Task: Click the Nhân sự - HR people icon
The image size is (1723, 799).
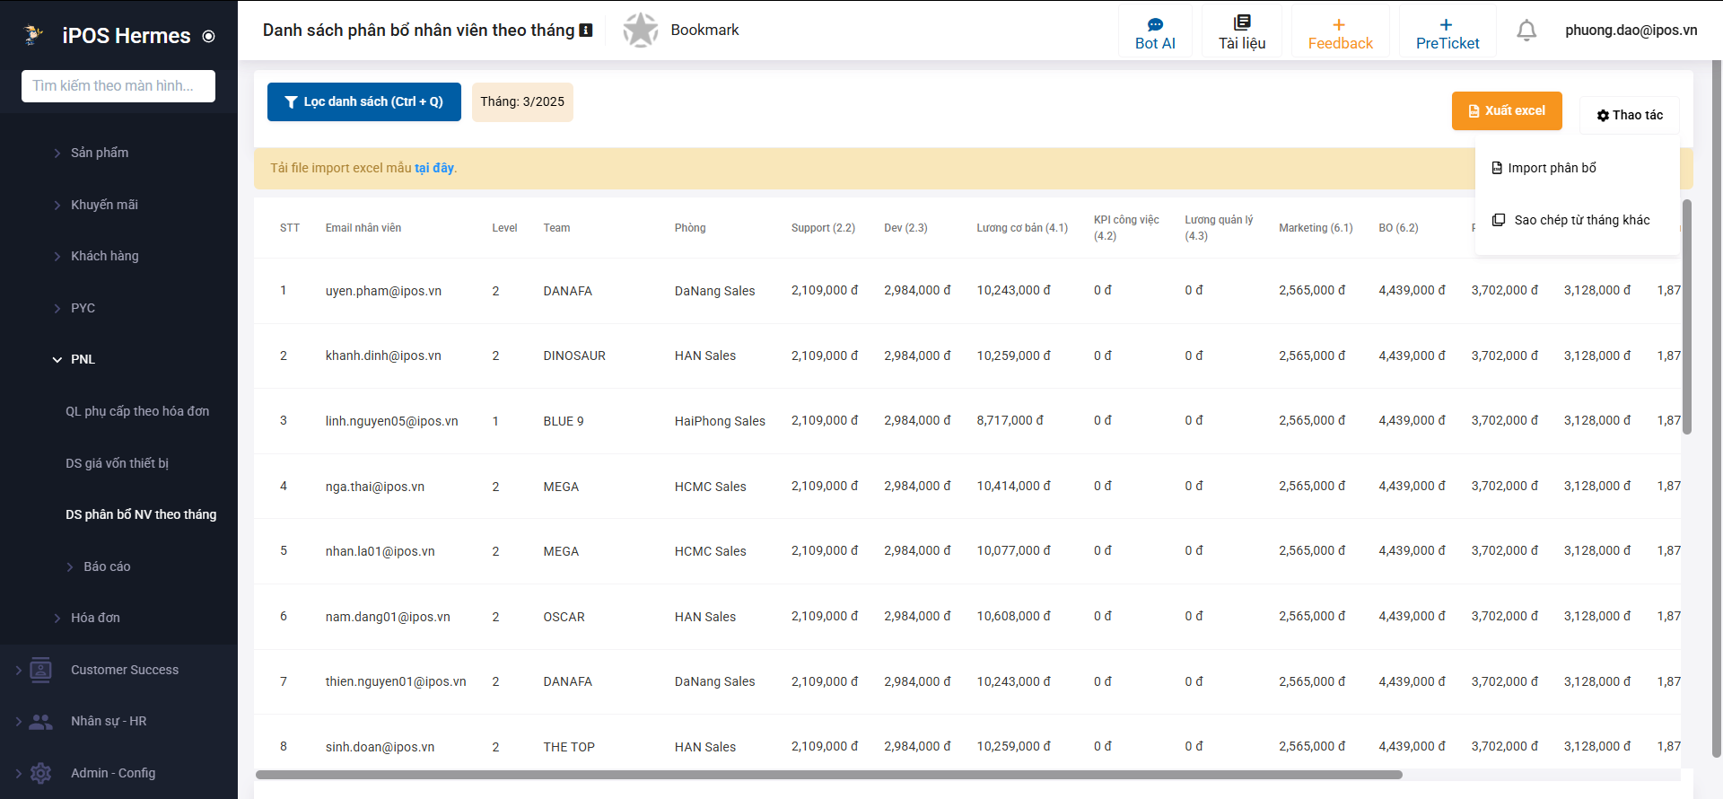Action: pos(40,722)
